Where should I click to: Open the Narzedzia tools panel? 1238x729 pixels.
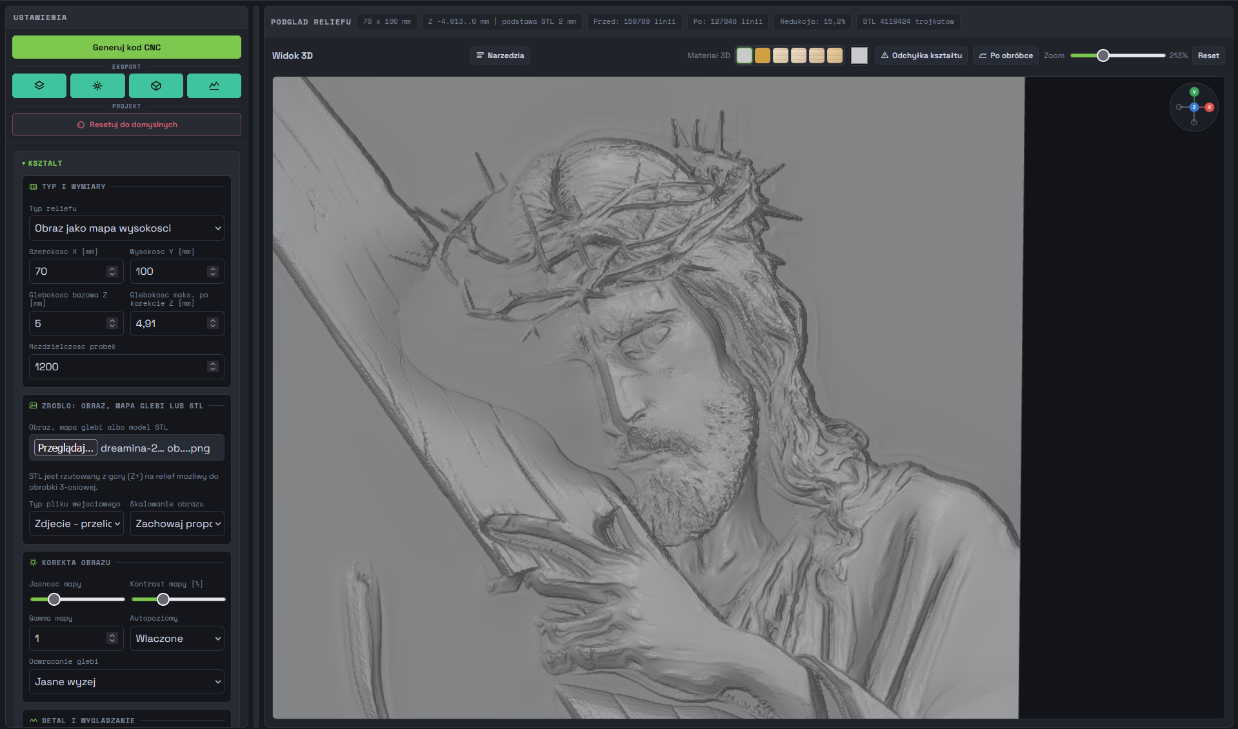(500, 55)
